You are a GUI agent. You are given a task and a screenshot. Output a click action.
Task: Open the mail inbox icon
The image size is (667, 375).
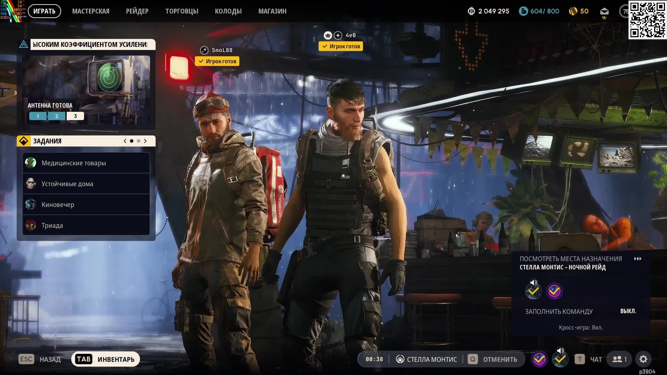604,11
